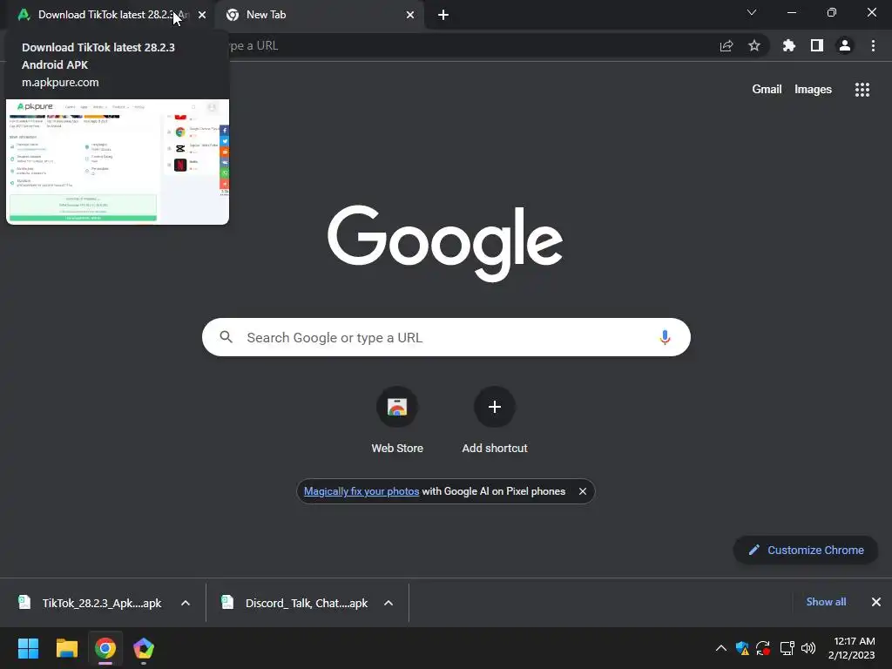Open the Google apps grid

click(x=862, y=90)
